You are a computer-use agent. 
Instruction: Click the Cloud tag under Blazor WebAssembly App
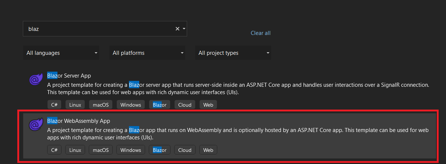185,150
